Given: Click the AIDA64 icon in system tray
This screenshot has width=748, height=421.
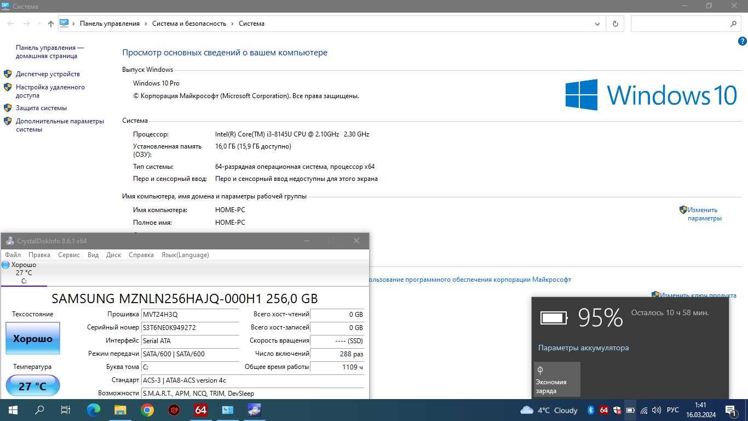Looking at the screenshot, I should point(604,410).
